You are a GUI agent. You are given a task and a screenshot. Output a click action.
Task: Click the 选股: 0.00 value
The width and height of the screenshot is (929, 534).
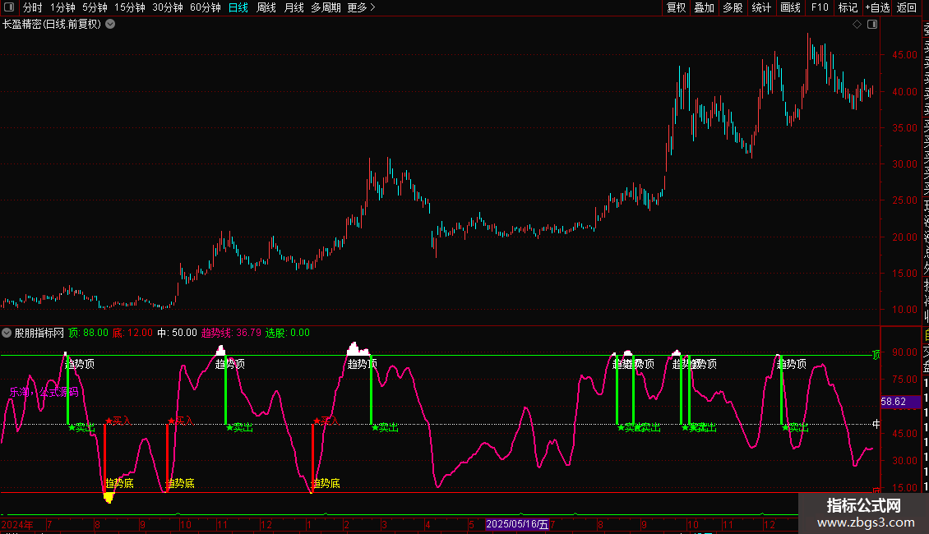pyautogui.click(x=288, y=333)
